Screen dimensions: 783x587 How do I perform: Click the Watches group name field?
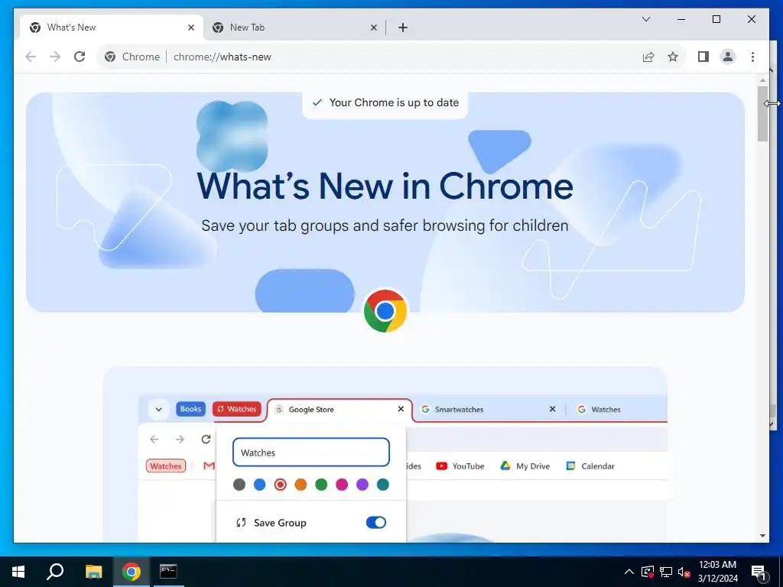[x=311, y=452]
